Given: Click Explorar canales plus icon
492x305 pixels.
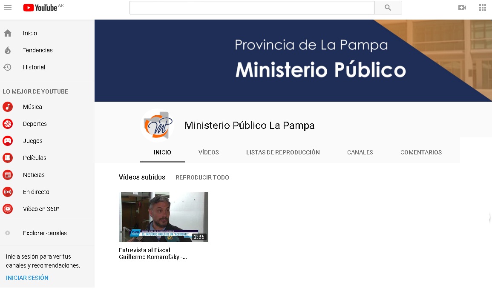Looking at the screenshot, I should [8, 233].
